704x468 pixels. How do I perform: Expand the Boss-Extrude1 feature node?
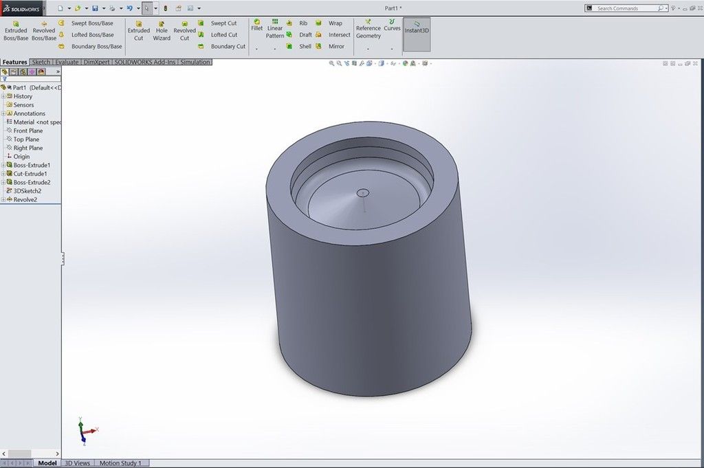click(x=3, y=166)
